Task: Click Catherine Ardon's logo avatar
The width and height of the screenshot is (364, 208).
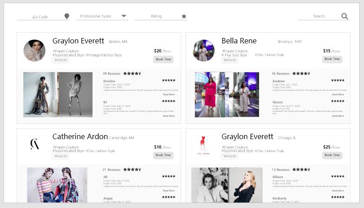Action: point(35,144)
